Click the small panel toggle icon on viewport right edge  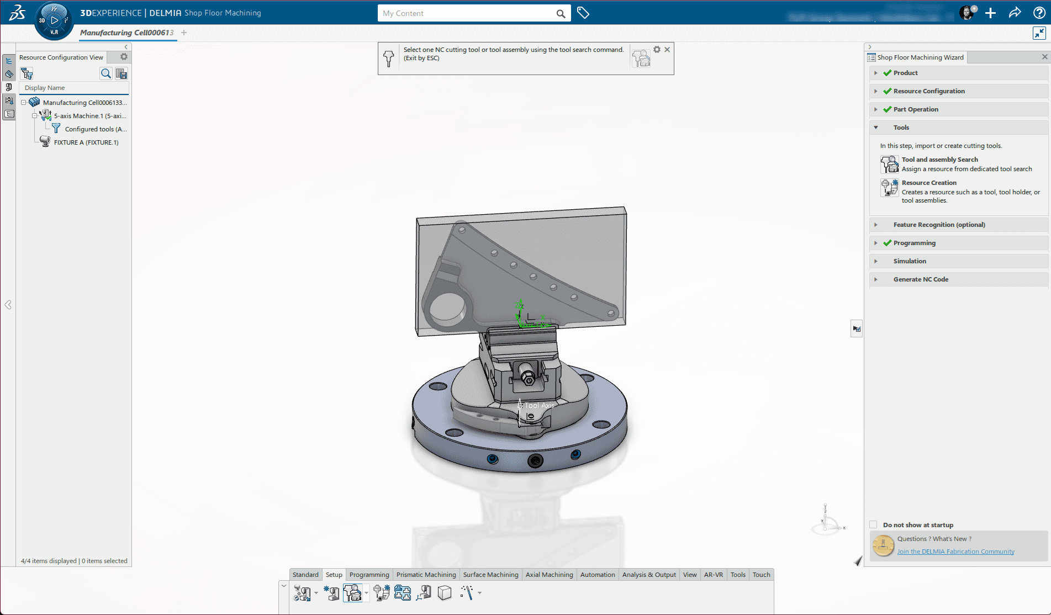coord(857,329)
